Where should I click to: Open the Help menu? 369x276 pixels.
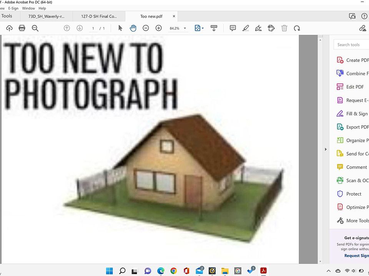click(x=42, y=8)
